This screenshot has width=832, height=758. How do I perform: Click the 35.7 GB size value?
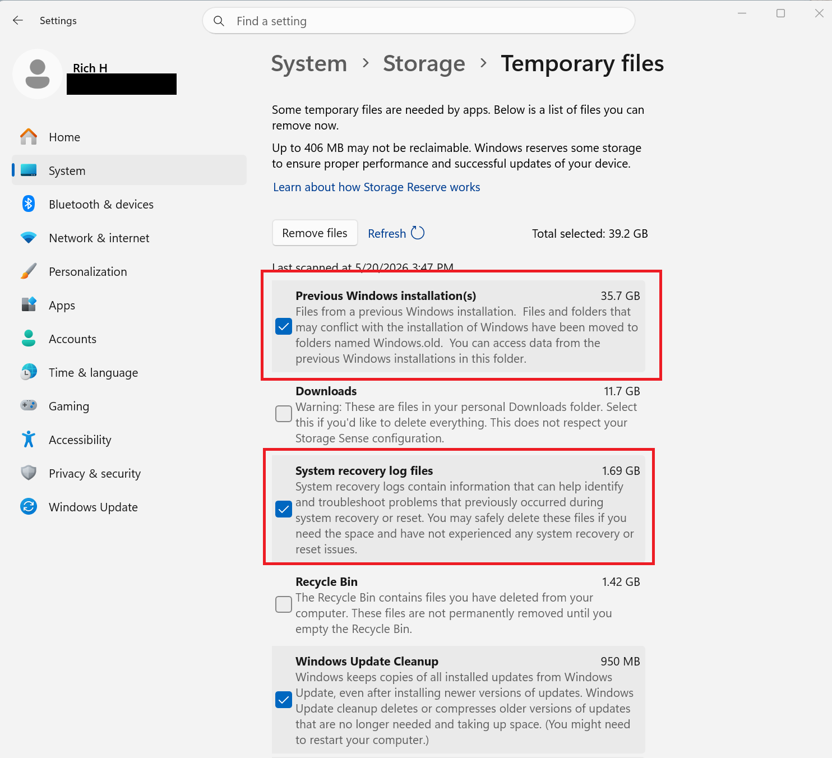click(x=621, y=295)
